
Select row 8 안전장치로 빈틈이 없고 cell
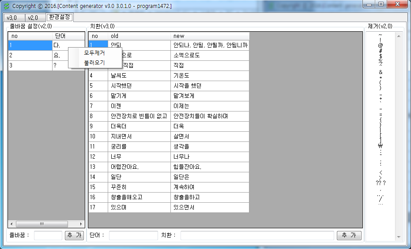[x=139, y=116]
